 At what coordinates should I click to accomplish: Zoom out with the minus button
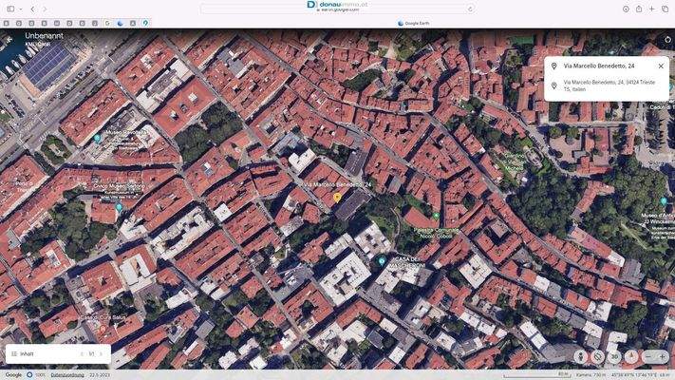[x=648, y=356]
